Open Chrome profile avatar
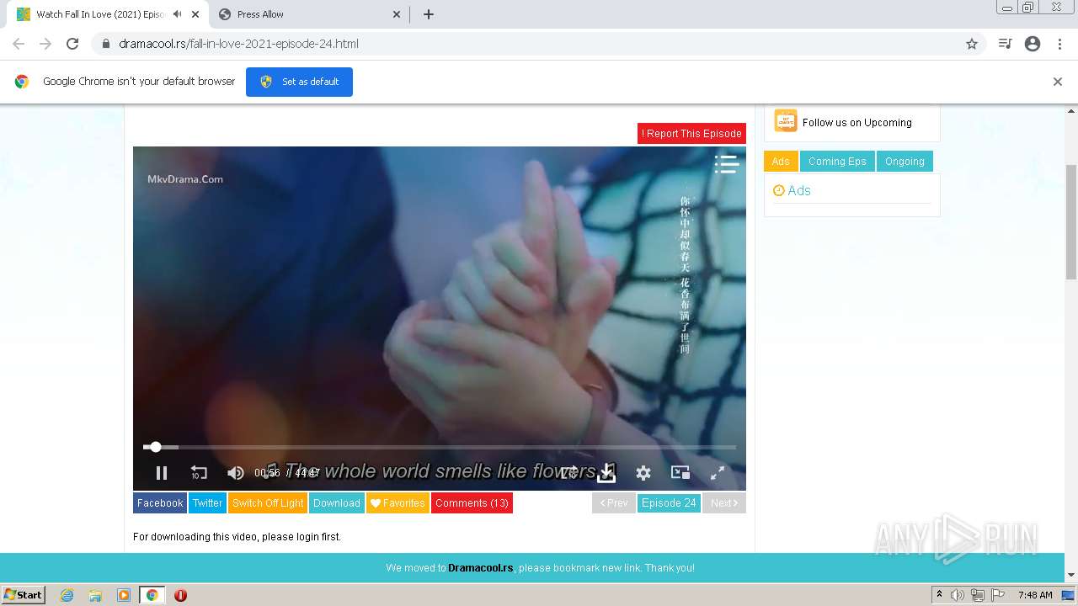Image resolution: width=1078 pixels, height=606 pixels. coord(1033,44)
